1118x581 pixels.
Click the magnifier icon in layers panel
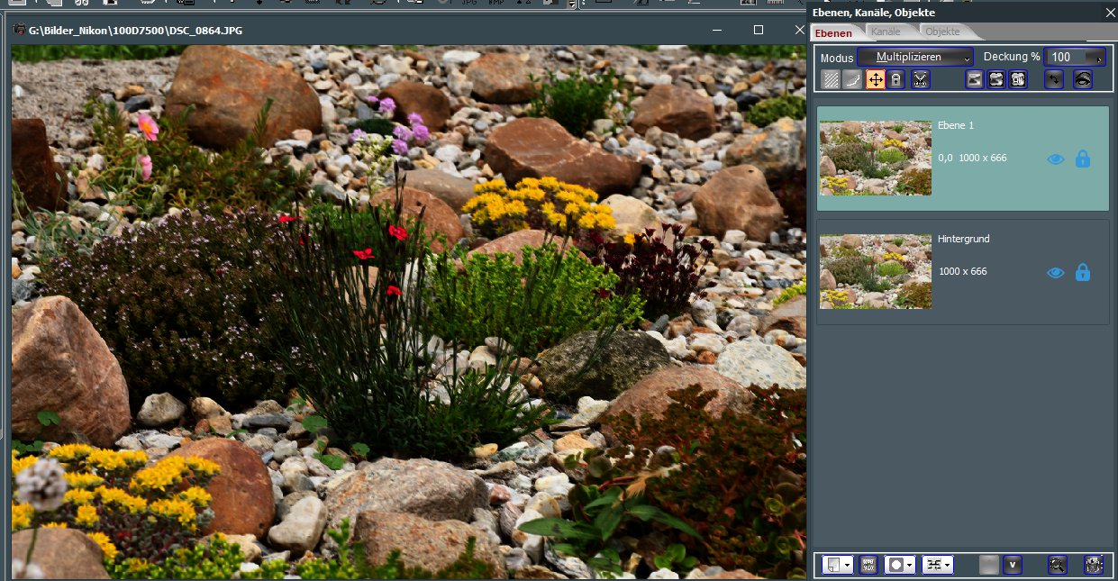click(1057, 565)
